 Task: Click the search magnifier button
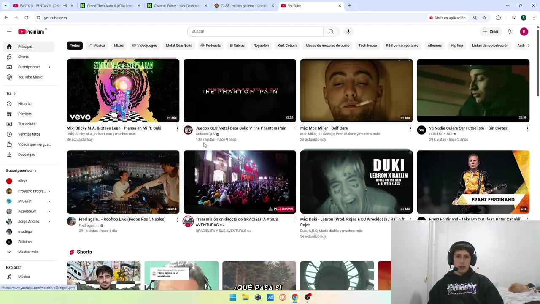(331, 31)
